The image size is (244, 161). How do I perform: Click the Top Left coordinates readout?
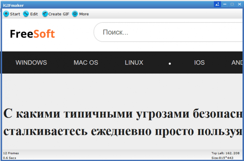click(226, 153)
